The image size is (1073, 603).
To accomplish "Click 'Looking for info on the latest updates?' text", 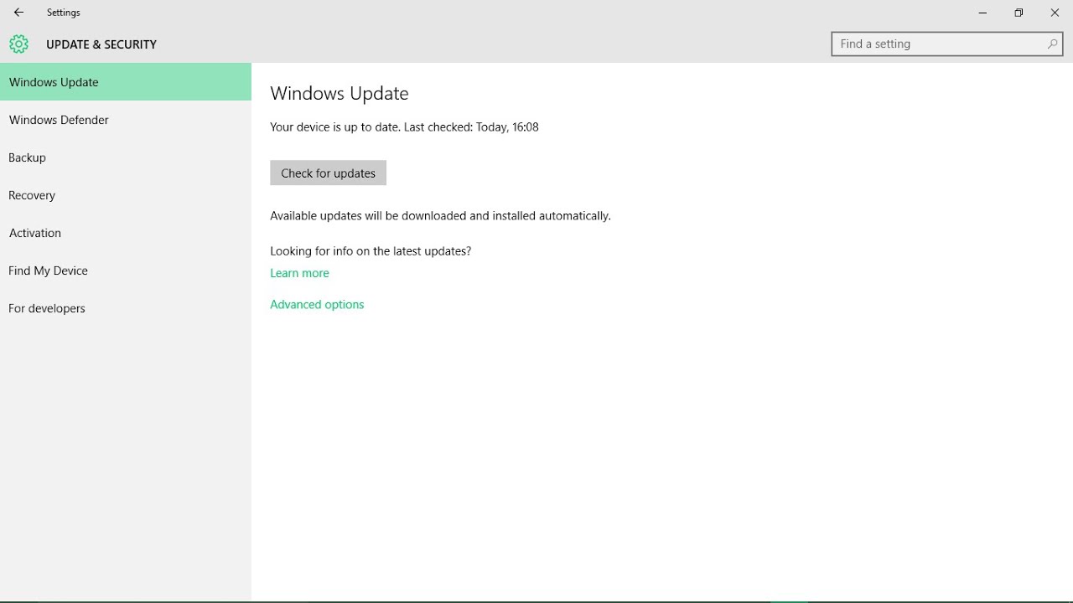I will (x=371, y=251).
